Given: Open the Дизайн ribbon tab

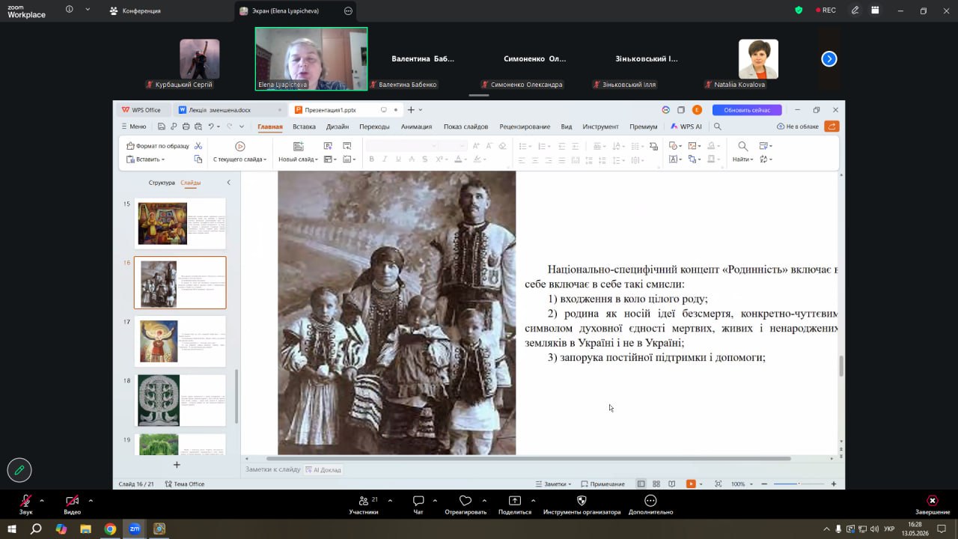Looking at the screenshot, I should (338, 127).
